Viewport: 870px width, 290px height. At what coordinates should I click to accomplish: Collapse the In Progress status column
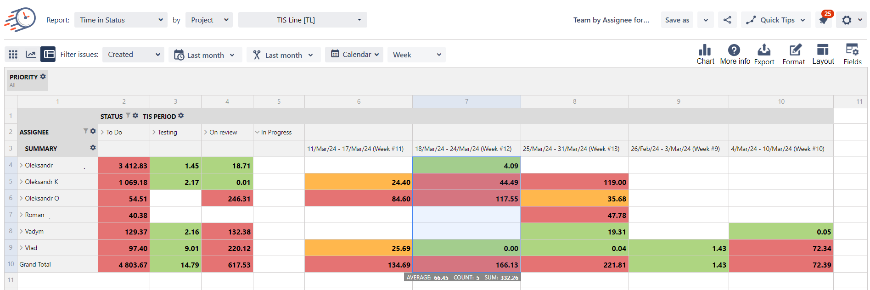[x=257, y=132]
